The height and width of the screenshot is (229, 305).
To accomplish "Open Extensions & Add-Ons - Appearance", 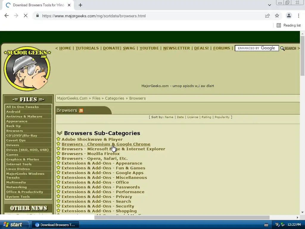I will 102,163.
